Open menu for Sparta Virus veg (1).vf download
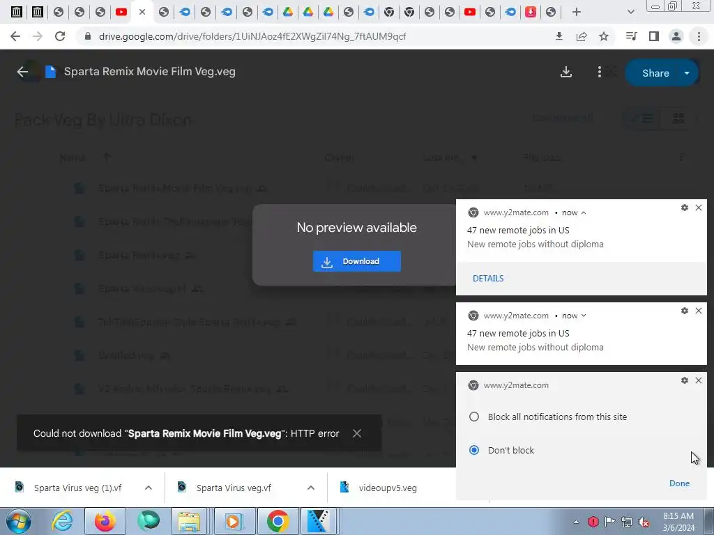 [x=148, y=488]
